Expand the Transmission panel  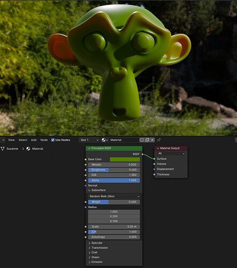coord(89,248)
